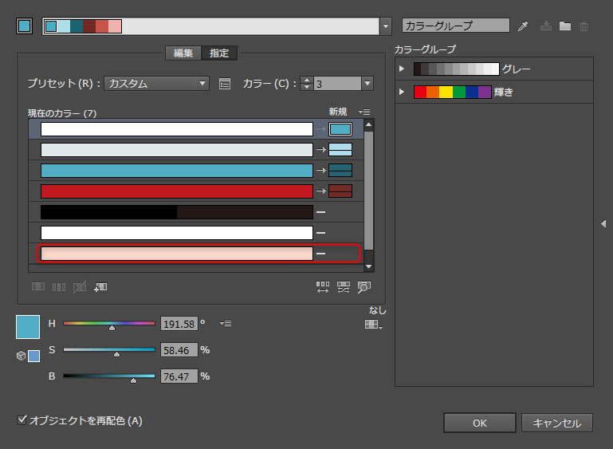Switch to the 指定 tab
613x449 pixels.
219,53
